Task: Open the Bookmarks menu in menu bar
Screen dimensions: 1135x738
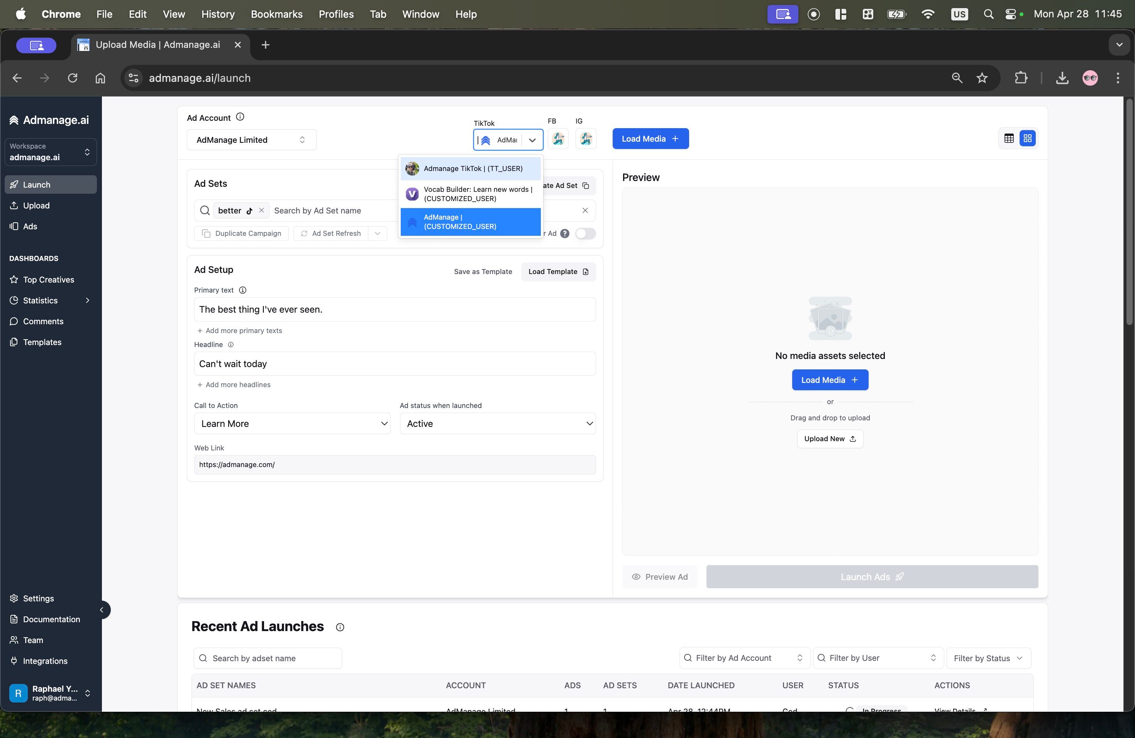Action: (276, 14)
